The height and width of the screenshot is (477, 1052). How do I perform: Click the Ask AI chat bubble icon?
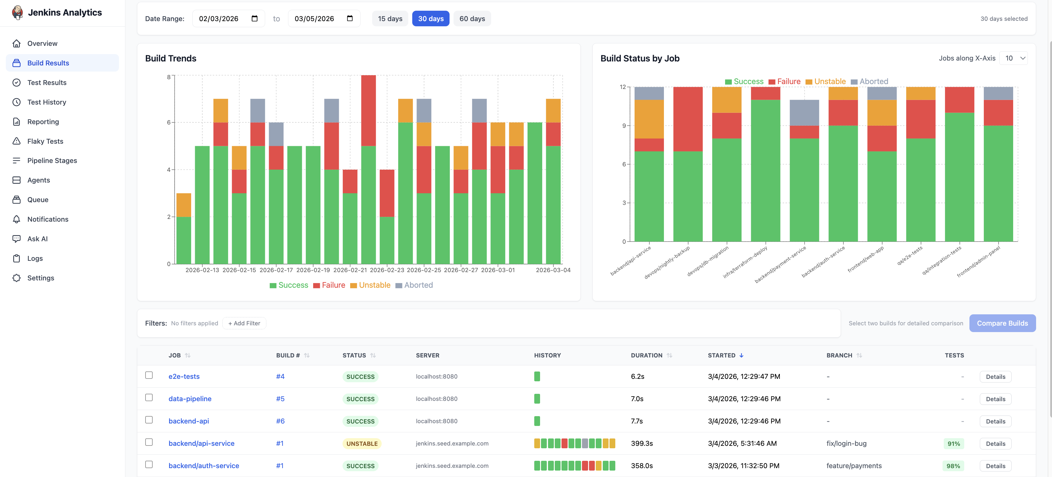(x=16, y=239)
